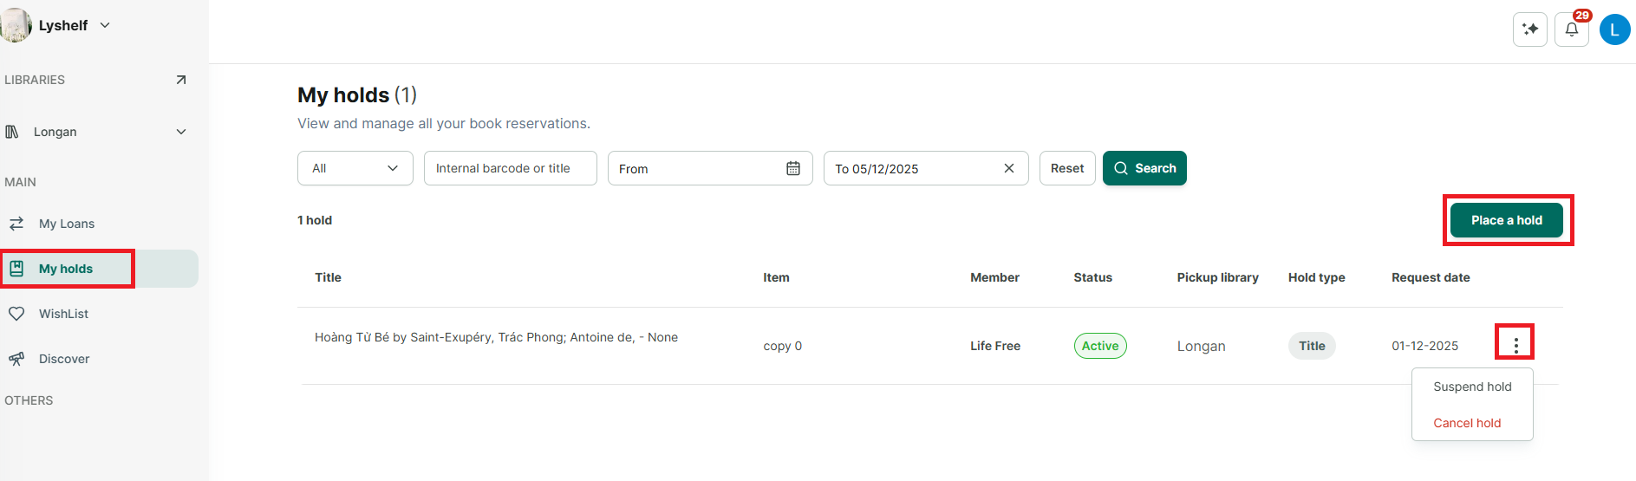
Task: Open the From date calendar icon
Action: click(x=793, y=168)
